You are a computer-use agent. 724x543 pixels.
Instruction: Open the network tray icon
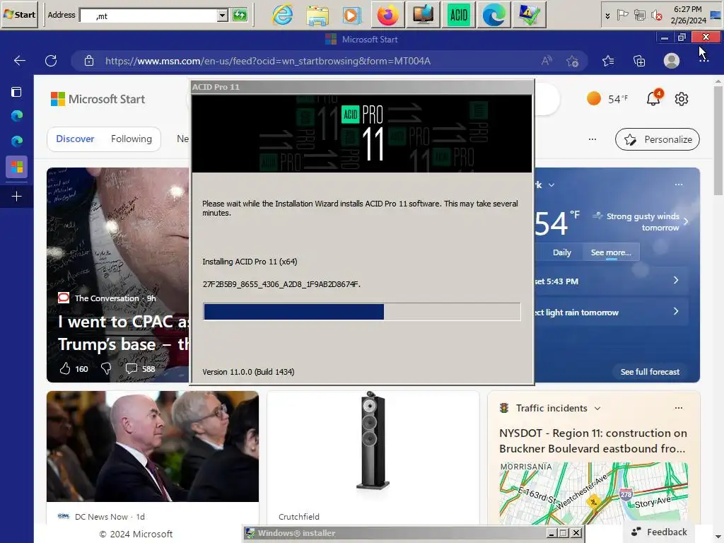coord(639,16)
